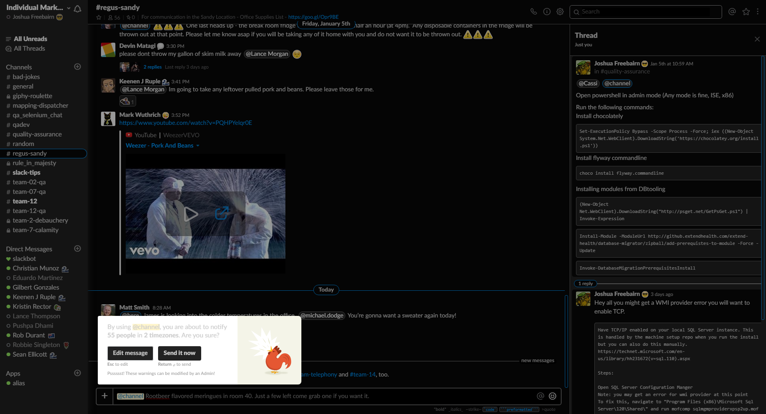This screenshot has height=414, width=766.
Task: Open the general channel
Action: 23,86
